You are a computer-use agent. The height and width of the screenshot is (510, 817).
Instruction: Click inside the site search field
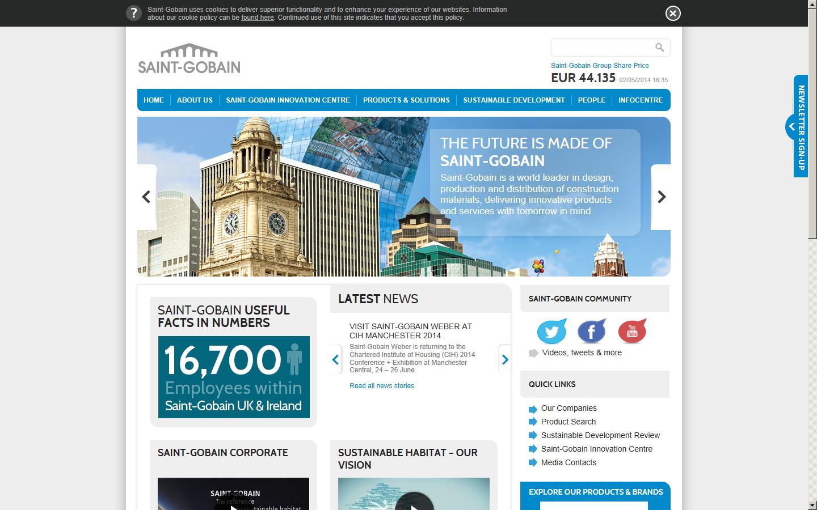click(601, 47)
